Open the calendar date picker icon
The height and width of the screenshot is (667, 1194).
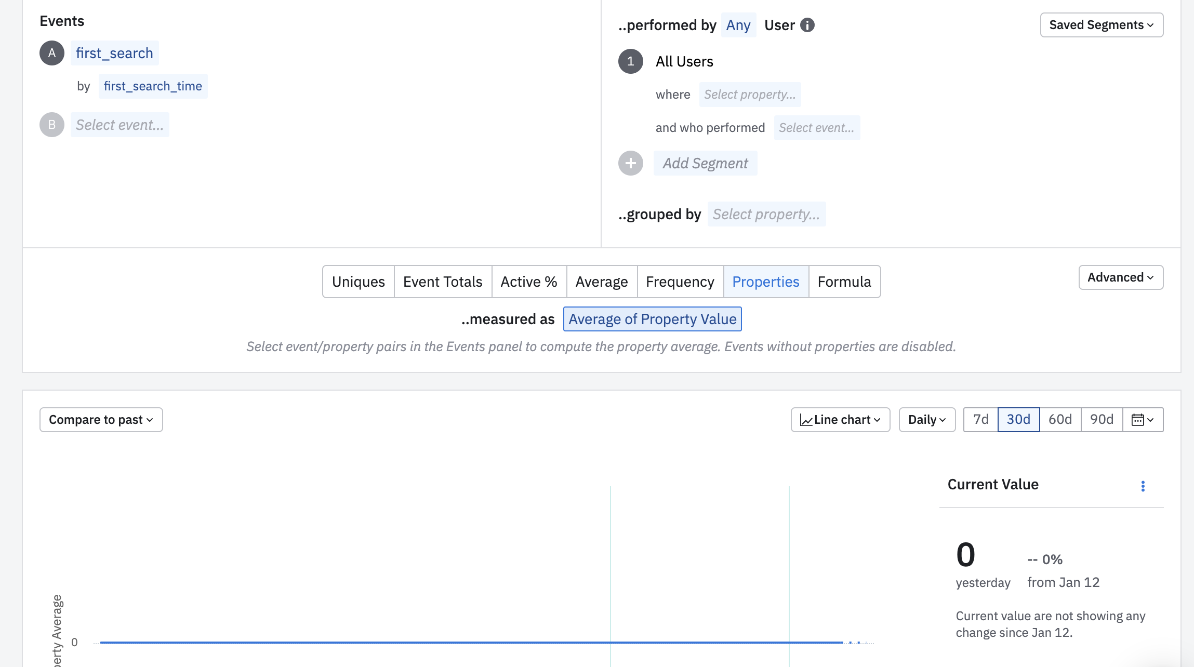pyautogui.click(x=1143, y=420)
